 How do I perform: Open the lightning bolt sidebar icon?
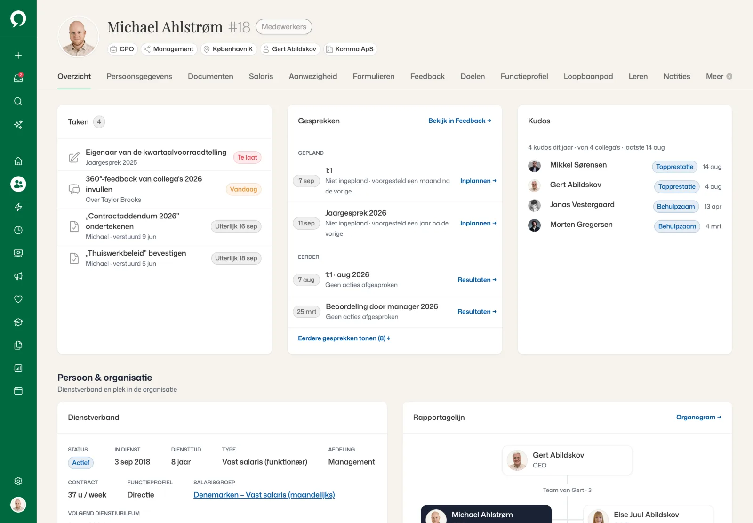(x=18, y=207)
